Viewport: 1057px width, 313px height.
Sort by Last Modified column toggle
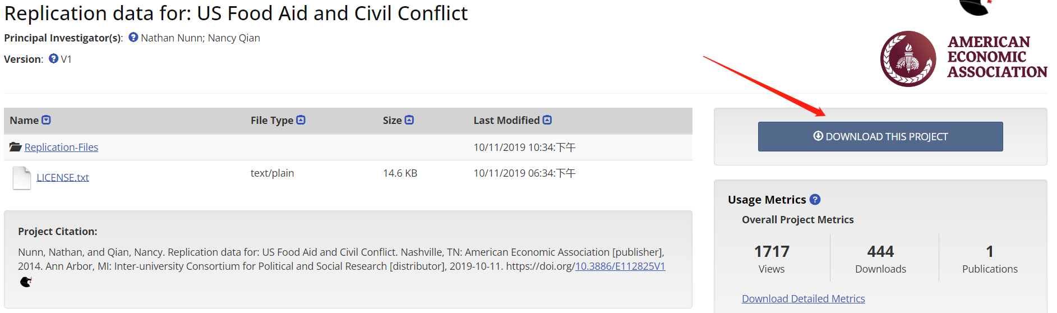[547, 120]
